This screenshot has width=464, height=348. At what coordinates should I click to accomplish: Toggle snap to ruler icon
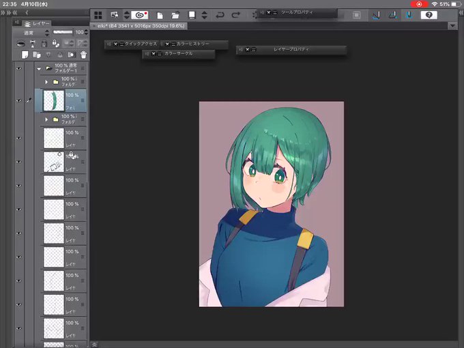pos(377,15)
